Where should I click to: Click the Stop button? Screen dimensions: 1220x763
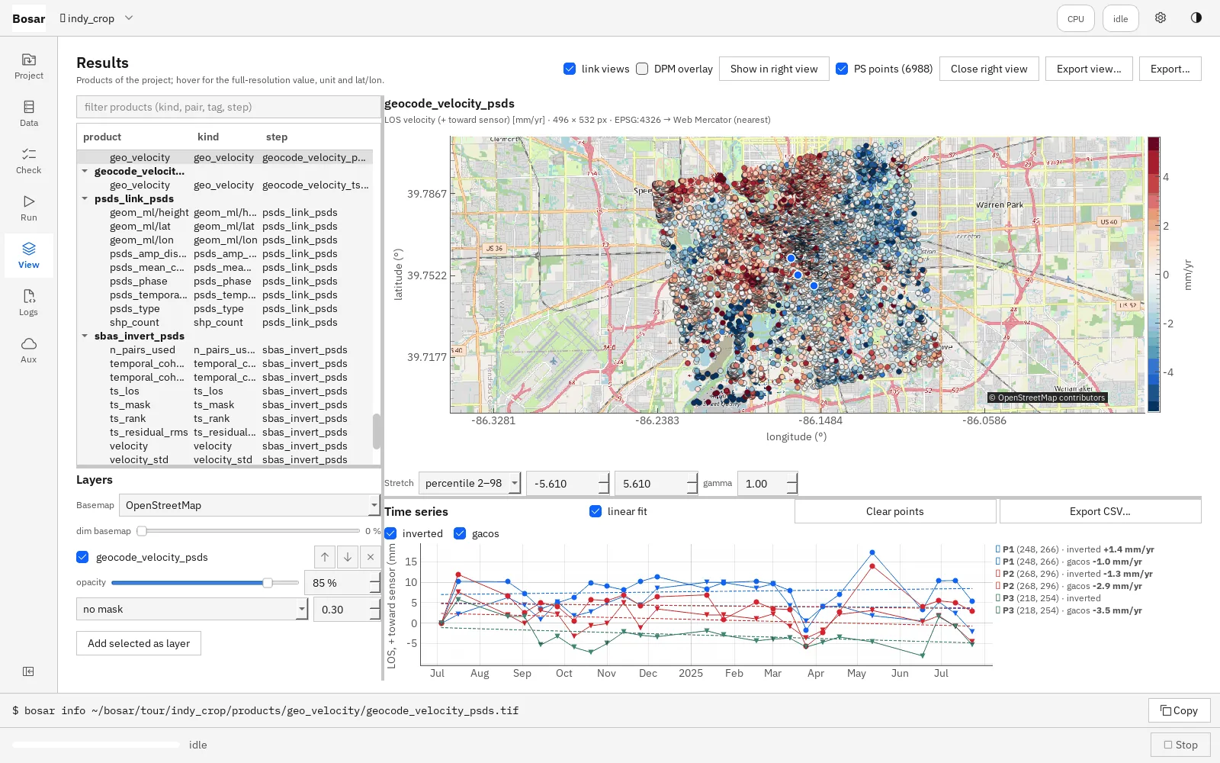(x=1180, y=745)
